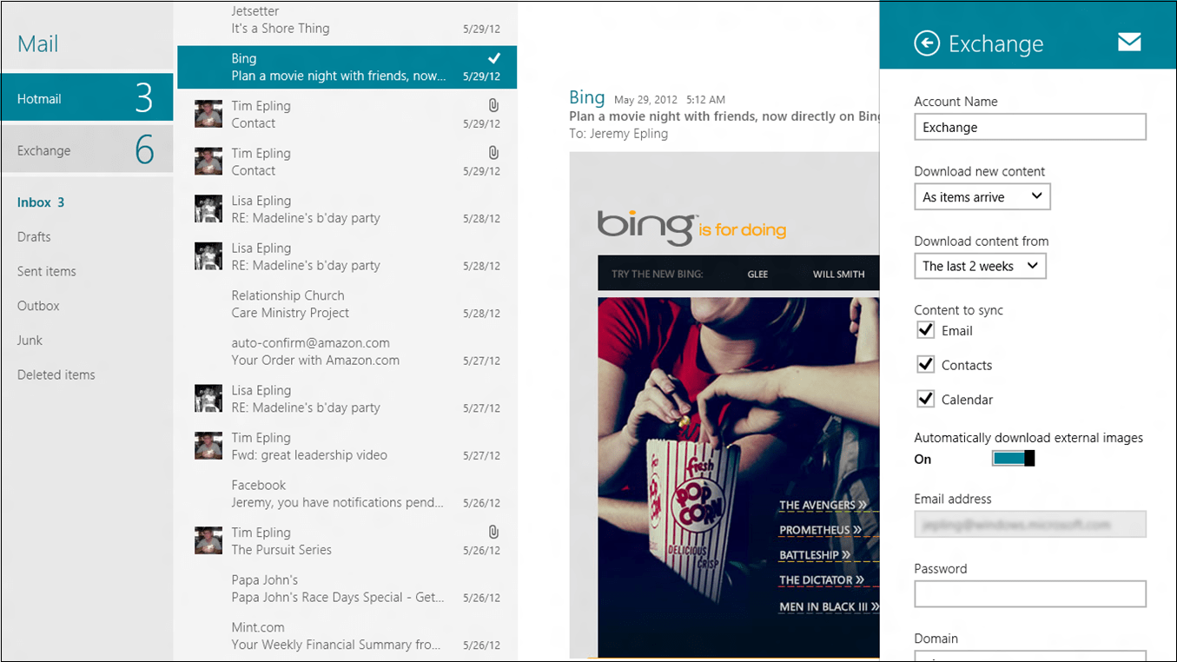The width and height of the screenshot is (1177, 662).
Task: Open the Drafts folder
Action: (x=34, y=236)
